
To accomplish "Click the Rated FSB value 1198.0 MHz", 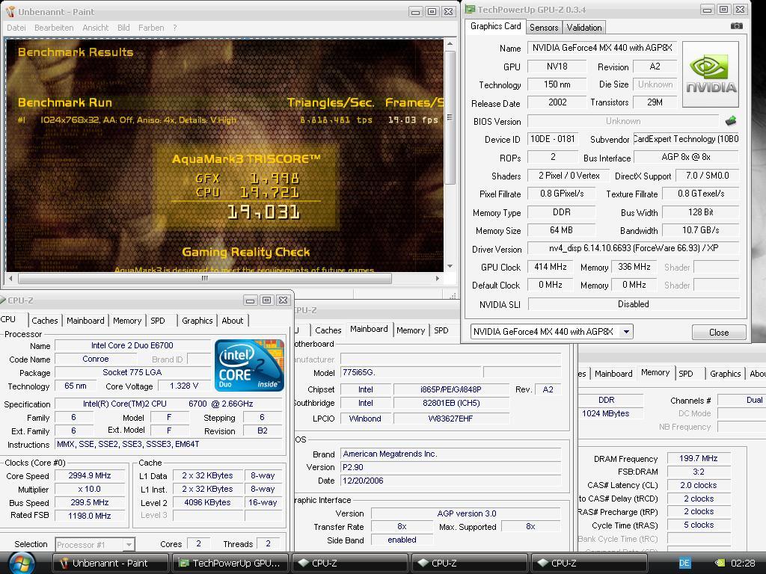I will pos(90,516).
